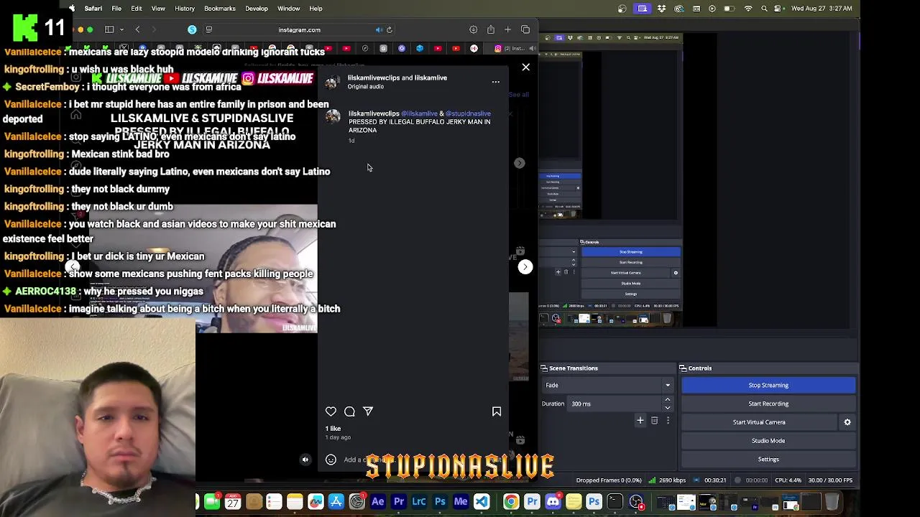This screenshot has height=517, width=920.
Task: Select the Instagram tab in tab bar
Action: point(512,48)
